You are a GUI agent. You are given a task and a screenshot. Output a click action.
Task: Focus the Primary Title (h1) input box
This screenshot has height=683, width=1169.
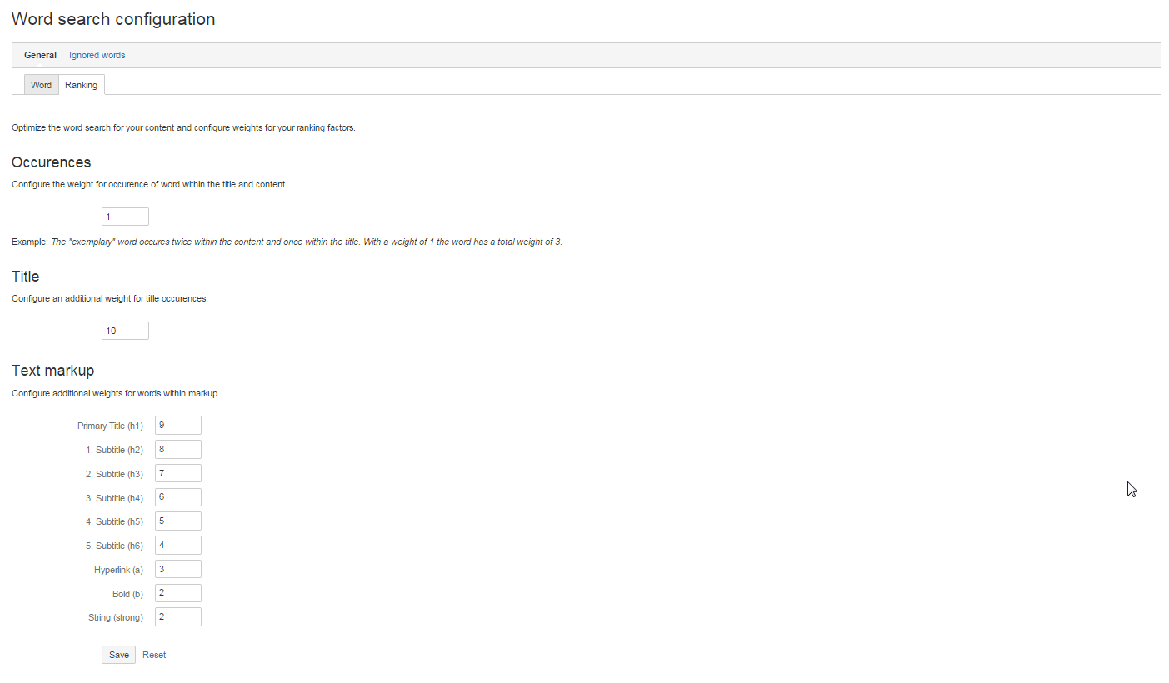[177, 426]
